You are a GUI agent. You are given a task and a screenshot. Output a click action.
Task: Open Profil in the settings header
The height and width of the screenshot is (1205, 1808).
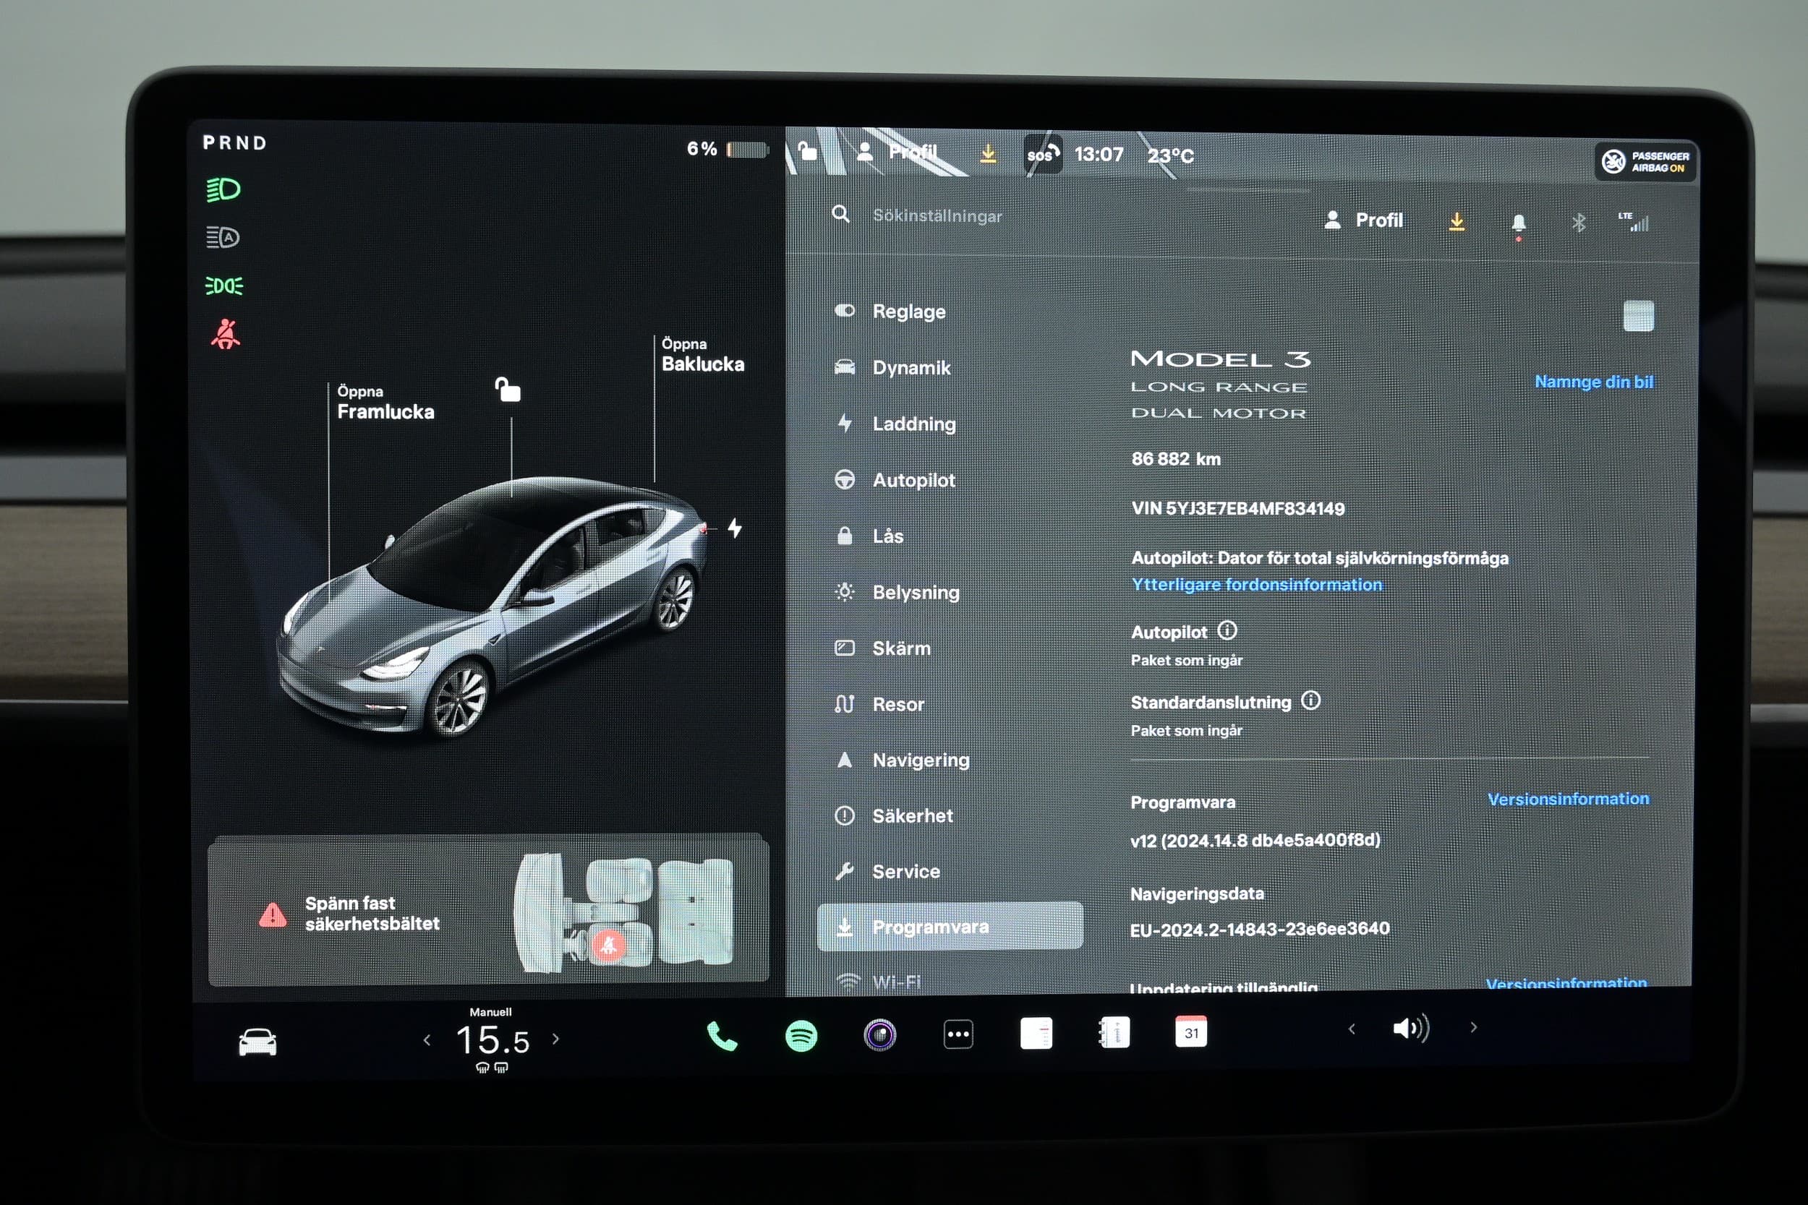tap(1363, 220)
